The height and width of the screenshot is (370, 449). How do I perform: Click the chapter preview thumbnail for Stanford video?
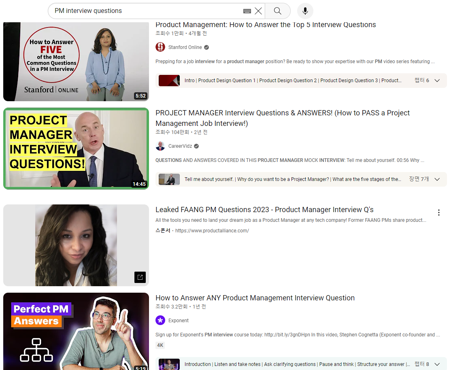pyautogui.click(x=169, y=81)
